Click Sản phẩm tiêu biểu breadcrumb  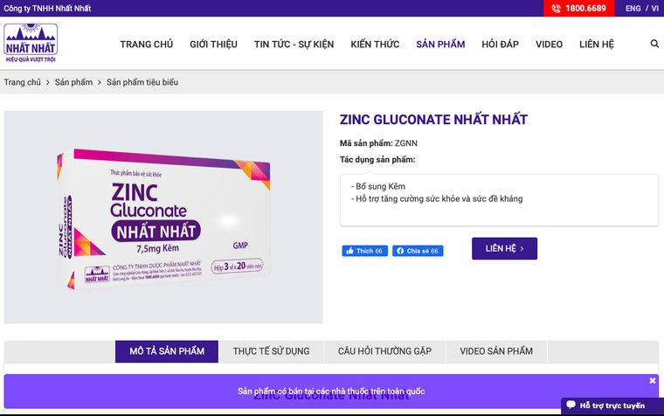(x=142, y=82)
